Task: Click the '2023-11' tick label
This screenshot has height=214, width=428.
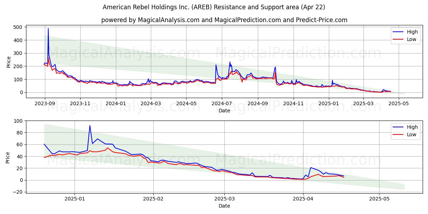Action: click(x=80, y=104)
